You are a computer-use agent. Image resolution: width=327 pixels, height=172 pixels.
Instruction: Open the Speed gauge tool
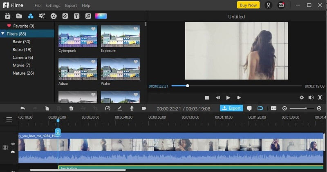pyautogui.click(x=108, y=108)
